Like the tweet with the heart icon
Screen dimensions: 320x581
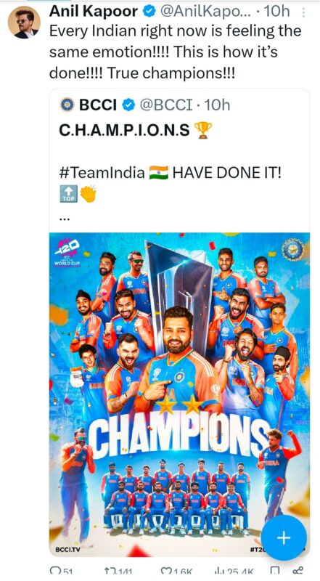166,573
